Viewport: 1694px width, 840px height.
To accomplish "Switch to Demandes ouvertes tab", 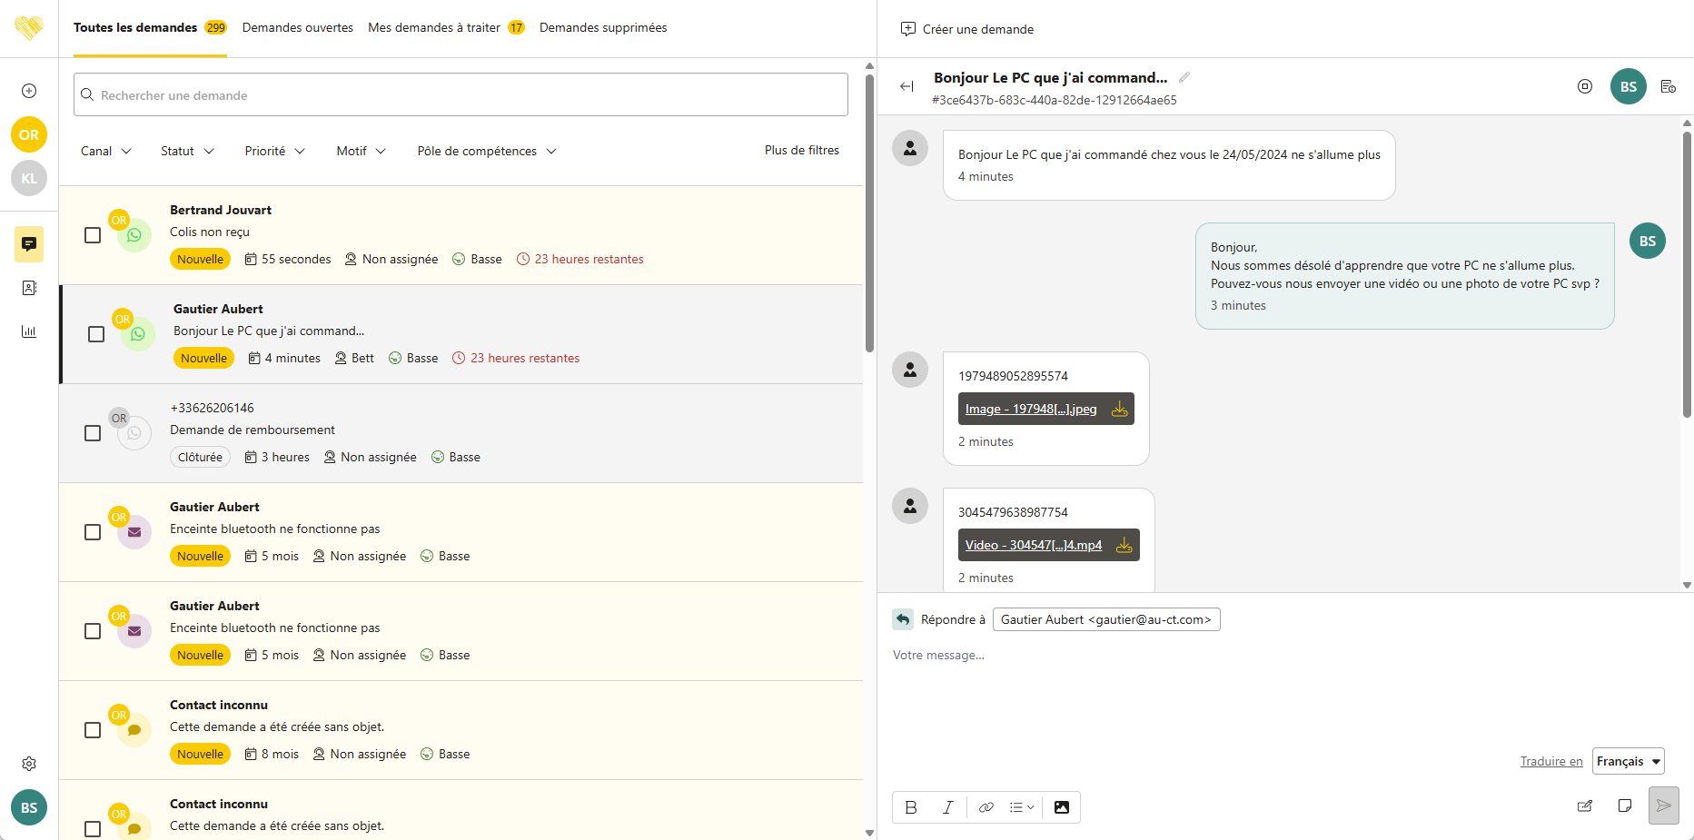I will click(298, 28).
